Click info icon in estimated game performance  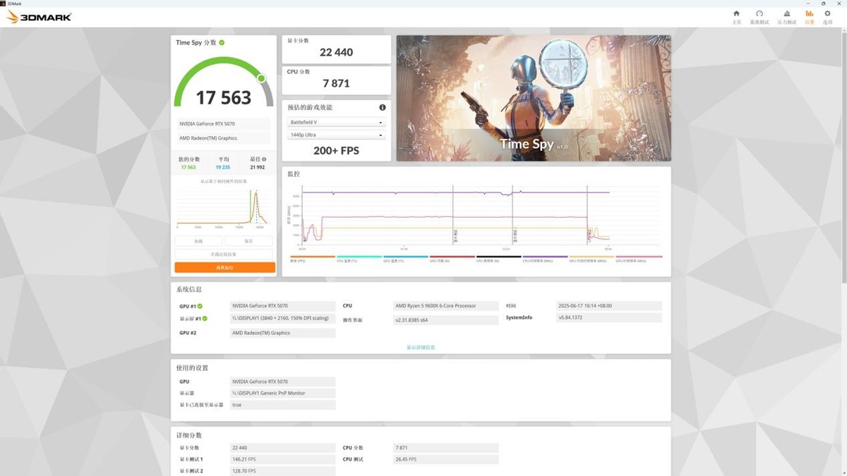point(383,107)
